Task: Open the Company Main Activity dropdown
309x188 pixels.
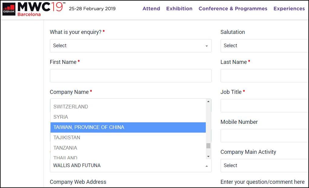Action: click(x=265, y=166)
